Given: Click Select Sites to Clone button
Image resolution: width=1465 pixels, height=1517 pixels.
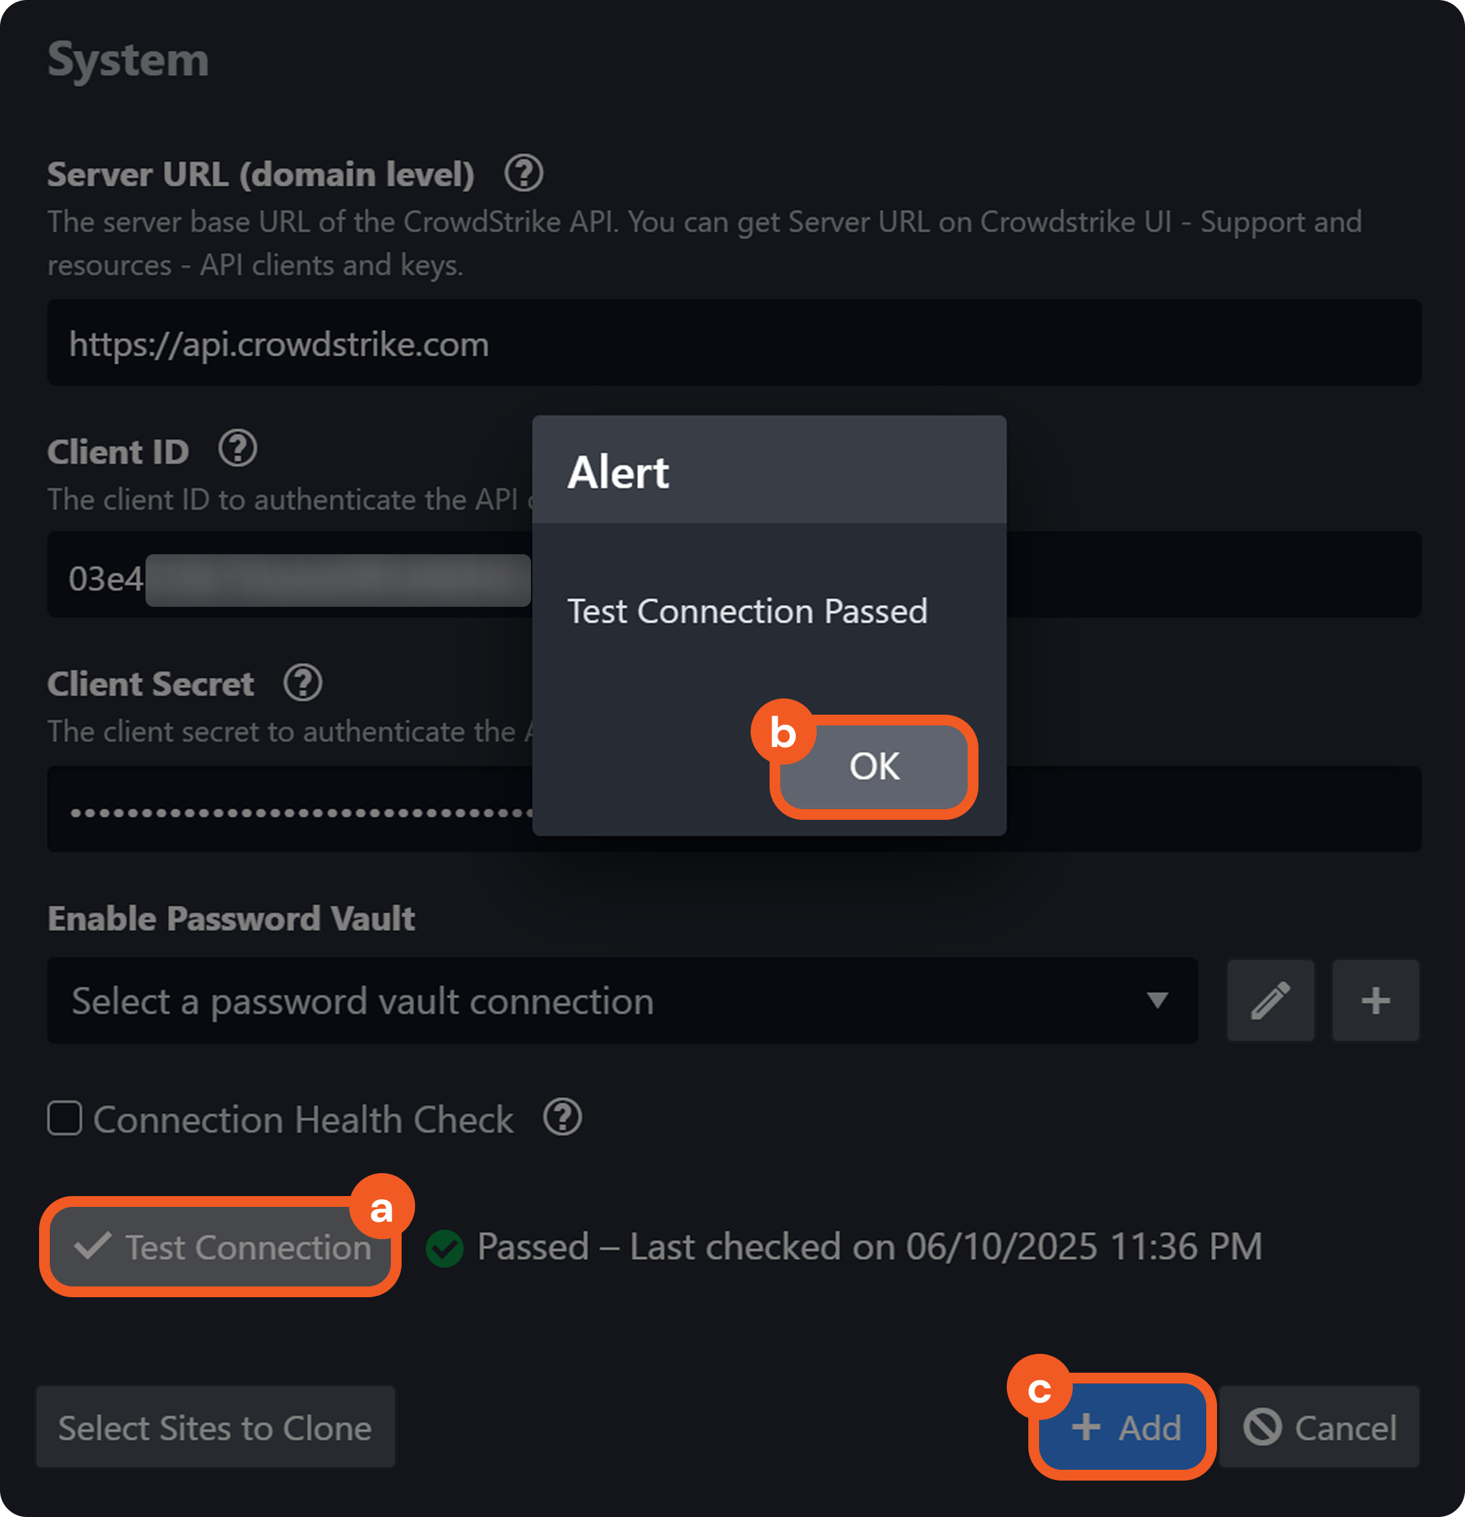Looking at the screenshot, I should 215,1427.
